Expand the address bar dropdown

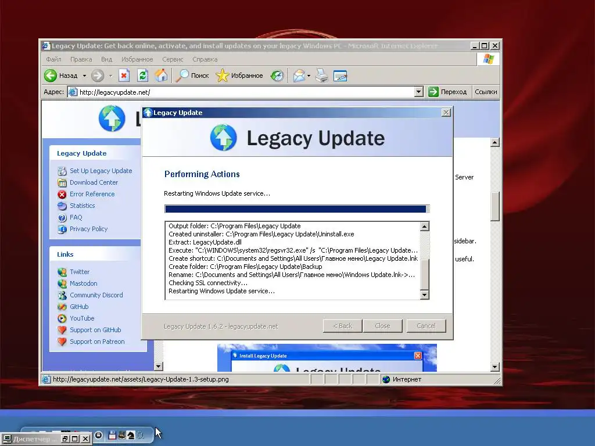point(418,92)
